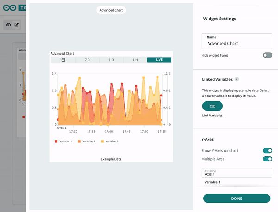Screen dimensions: 278x212
Task: Switch to dashboard view mode eye icon
Action: pos(8,25)
